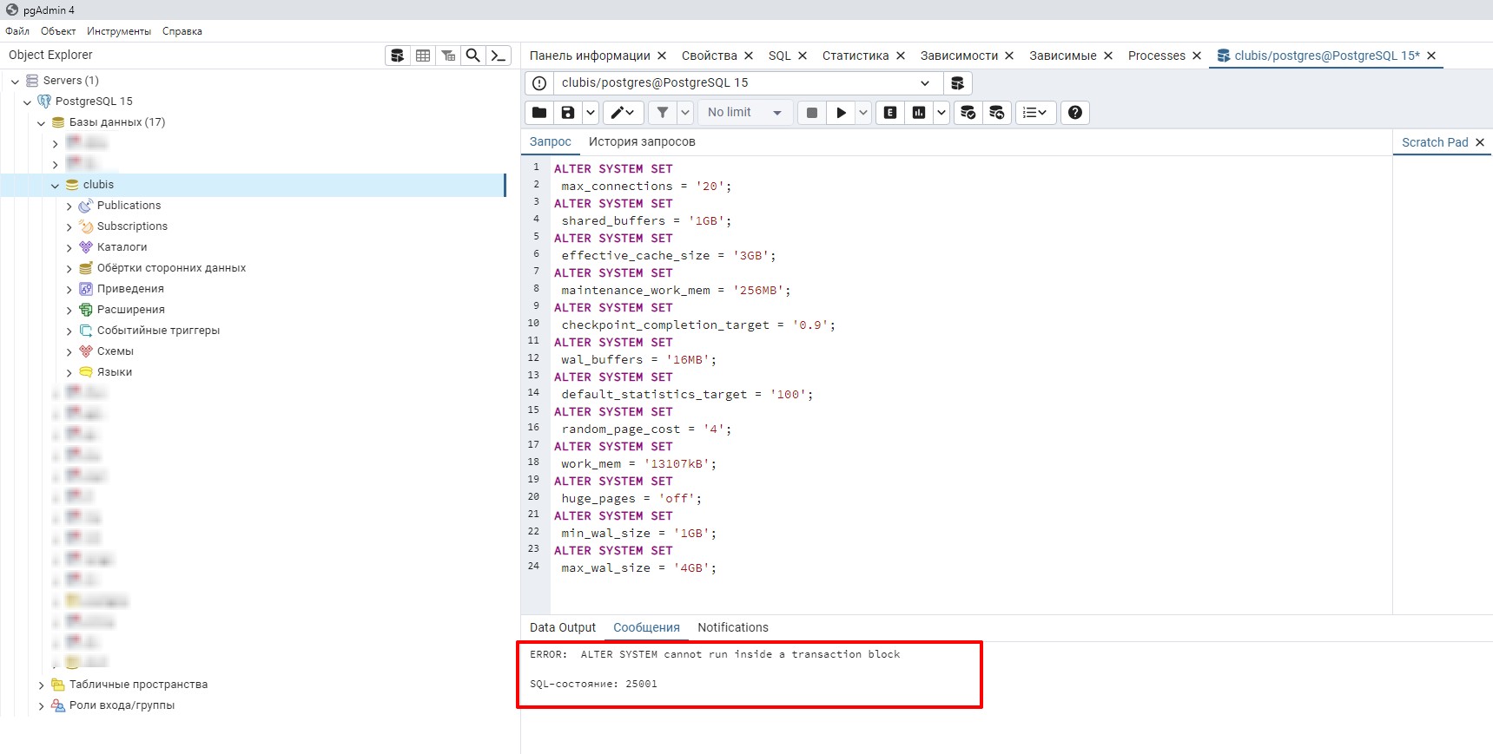
Task: Click the Stop query button
Action: coord(812,113)
